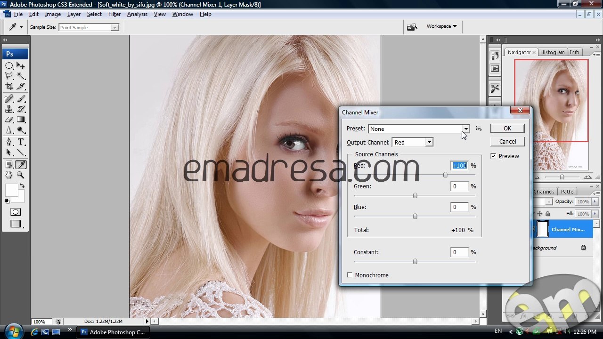Open the Go to Bridge icon
Viewport: 603px width, 339px height.
412,27
